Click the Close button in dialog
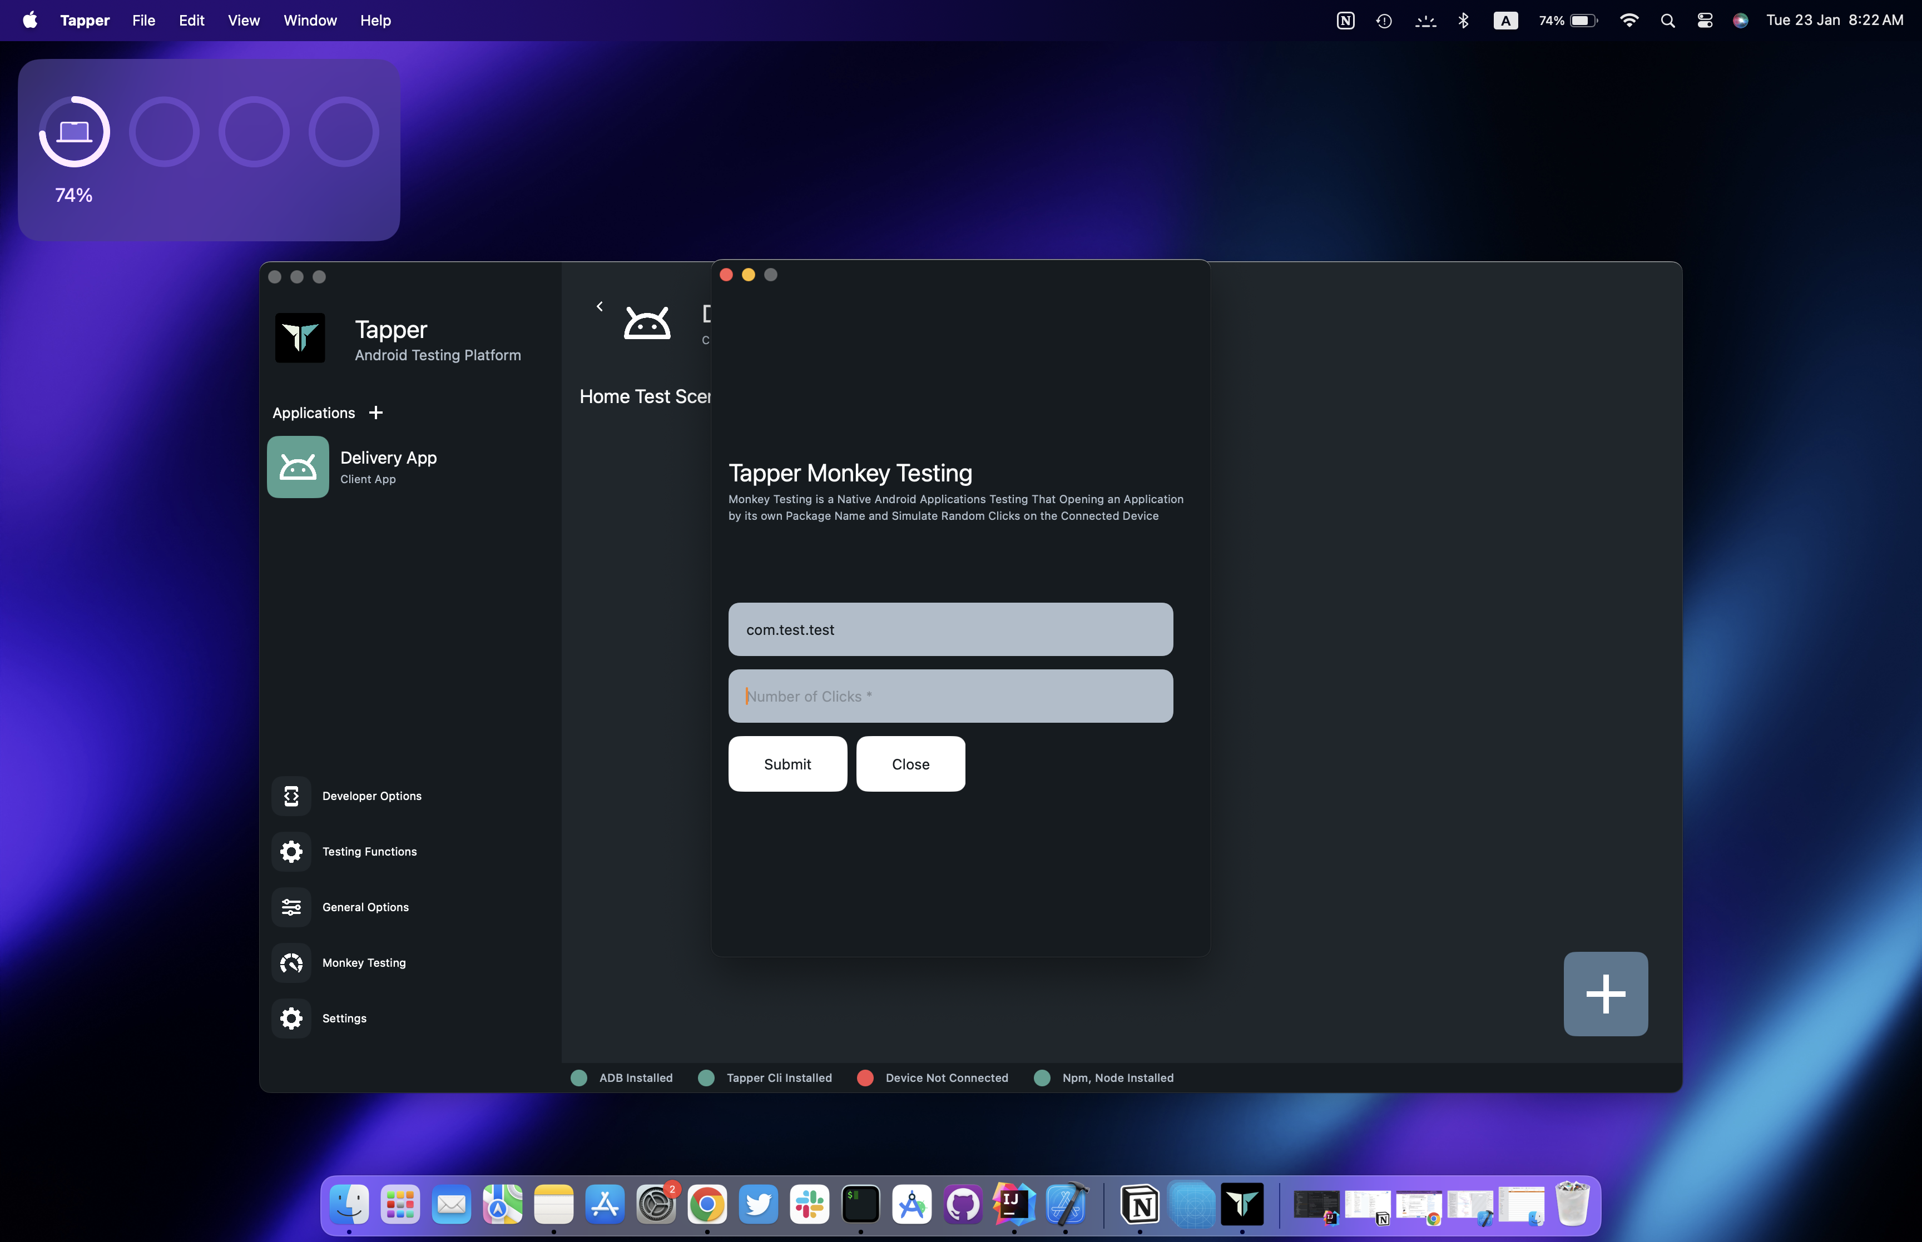Screen dimensions: 1922x1242 (x=910, y=764)
